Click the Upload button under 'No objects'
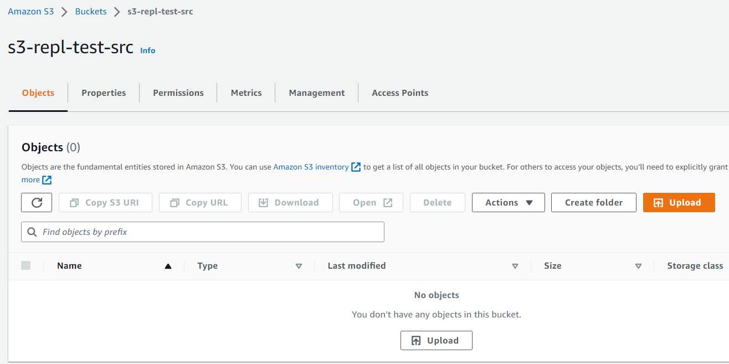Image resolution: width=729 pixels, height=364 pixels. (436, 341)
